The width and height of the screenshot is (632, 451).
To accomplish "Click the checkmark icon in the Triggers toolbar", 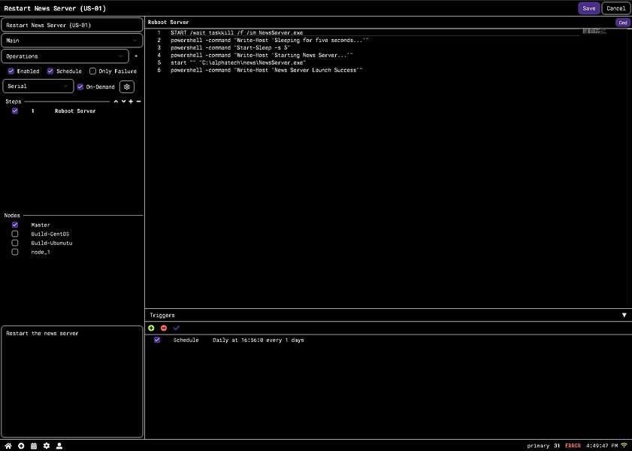I will click(x=176, y=328).
